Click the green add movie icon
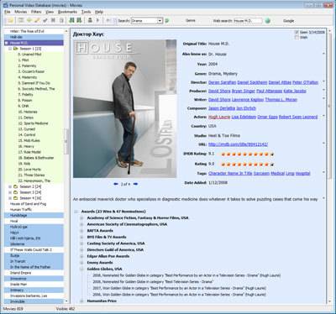This screenshot has height=314, width=336. coord(29,20)
